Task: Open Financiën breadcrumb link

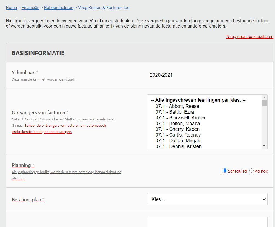Action: point(30,8)
